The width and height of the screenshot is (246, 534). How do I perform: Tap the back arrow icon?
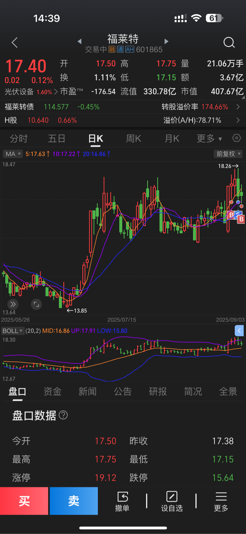[x=14, y=43]
